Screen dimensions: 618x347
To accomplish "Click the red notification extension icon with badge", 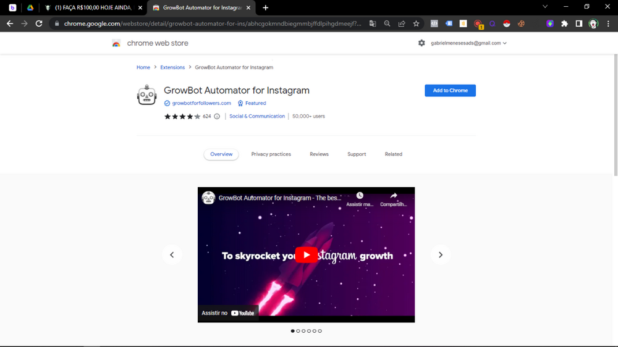I will click(478, 24).
